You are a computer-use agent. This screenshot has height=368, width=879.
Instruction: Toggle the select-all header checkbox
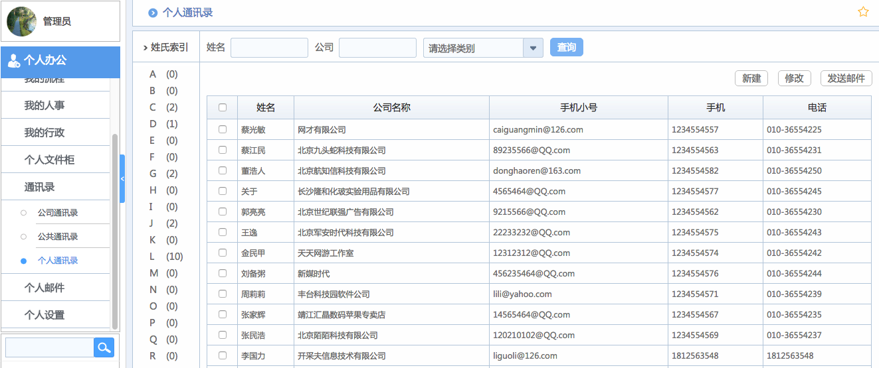pos(223,107)
